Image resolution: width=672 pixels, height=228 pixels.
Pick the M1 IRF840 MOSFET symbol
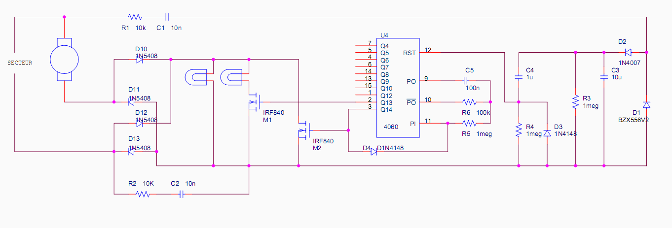click(254, 101)
